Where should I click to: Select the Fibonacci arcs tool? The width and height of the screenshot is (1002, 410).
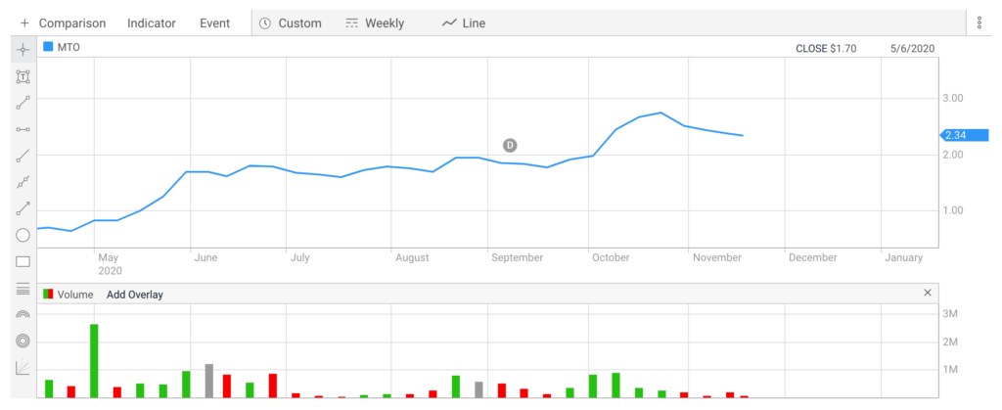tap(23, 314)
